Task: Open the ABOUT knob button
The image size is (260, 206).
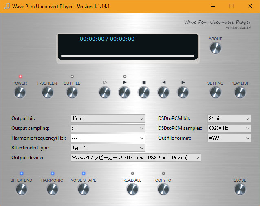Action: point(215,48)
